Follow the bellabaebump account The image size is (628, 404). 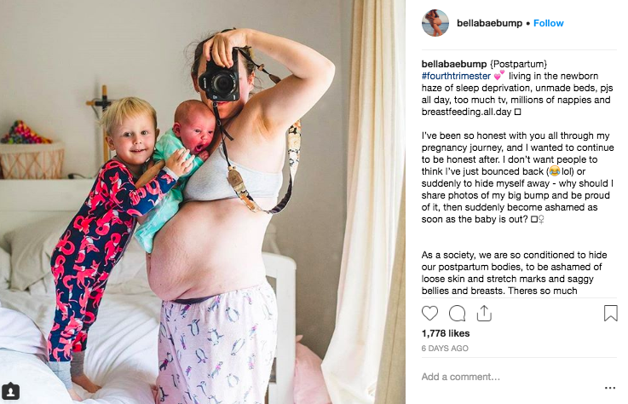coord(548,23)
